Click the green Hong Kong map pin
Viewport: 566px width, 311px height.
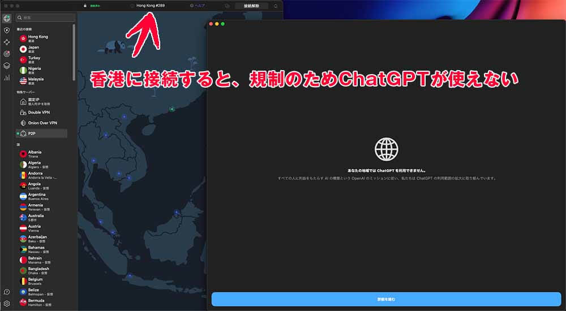[x=172, y=109]
